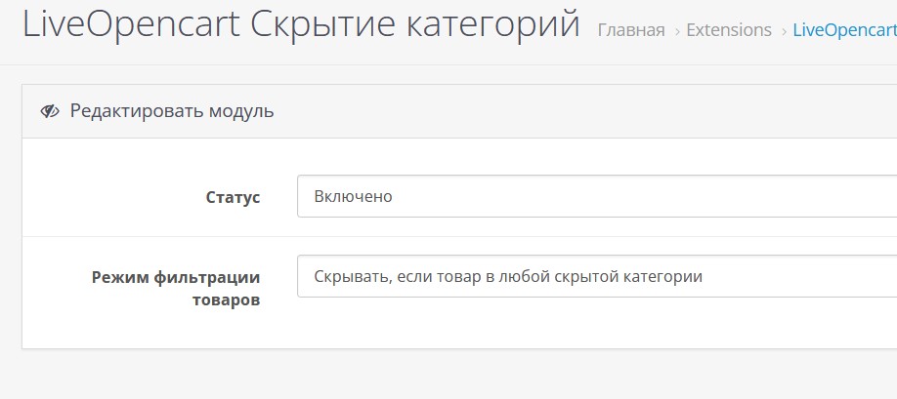Select the Включено value text
The height and width of the screenshot is (399, 897).
coord(353,196)
